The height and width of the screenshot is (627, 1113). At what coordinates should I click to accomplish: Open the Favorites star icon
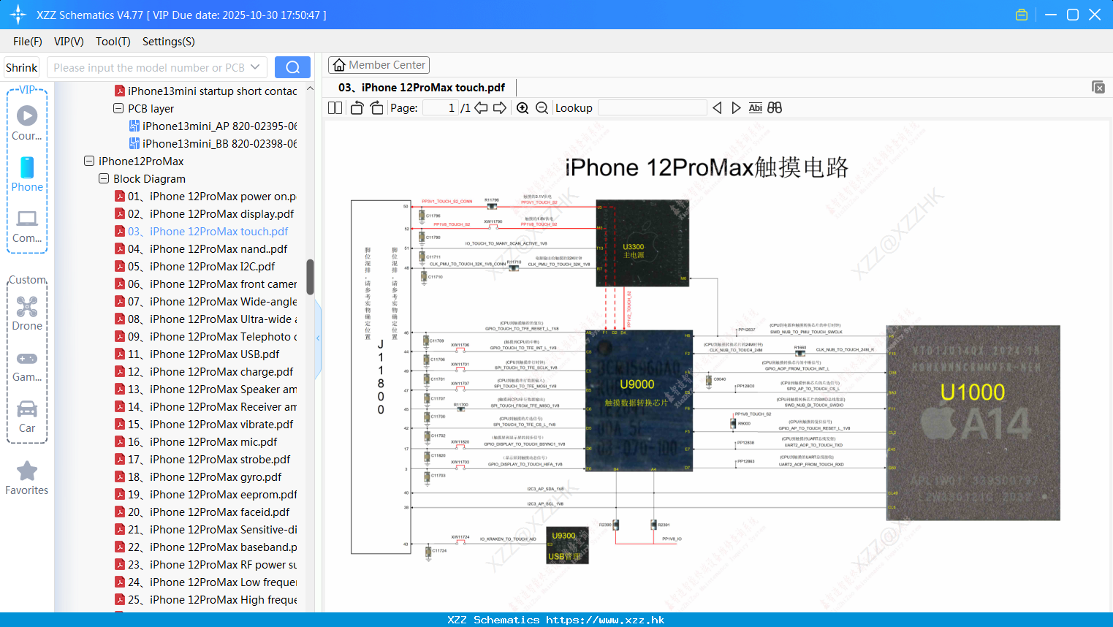click(x=27, y=478)
